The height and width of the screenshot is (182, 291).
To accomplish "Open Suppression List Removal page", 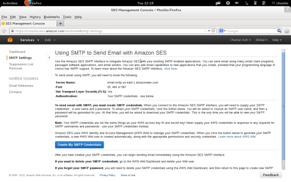I will tap(21, 66).
